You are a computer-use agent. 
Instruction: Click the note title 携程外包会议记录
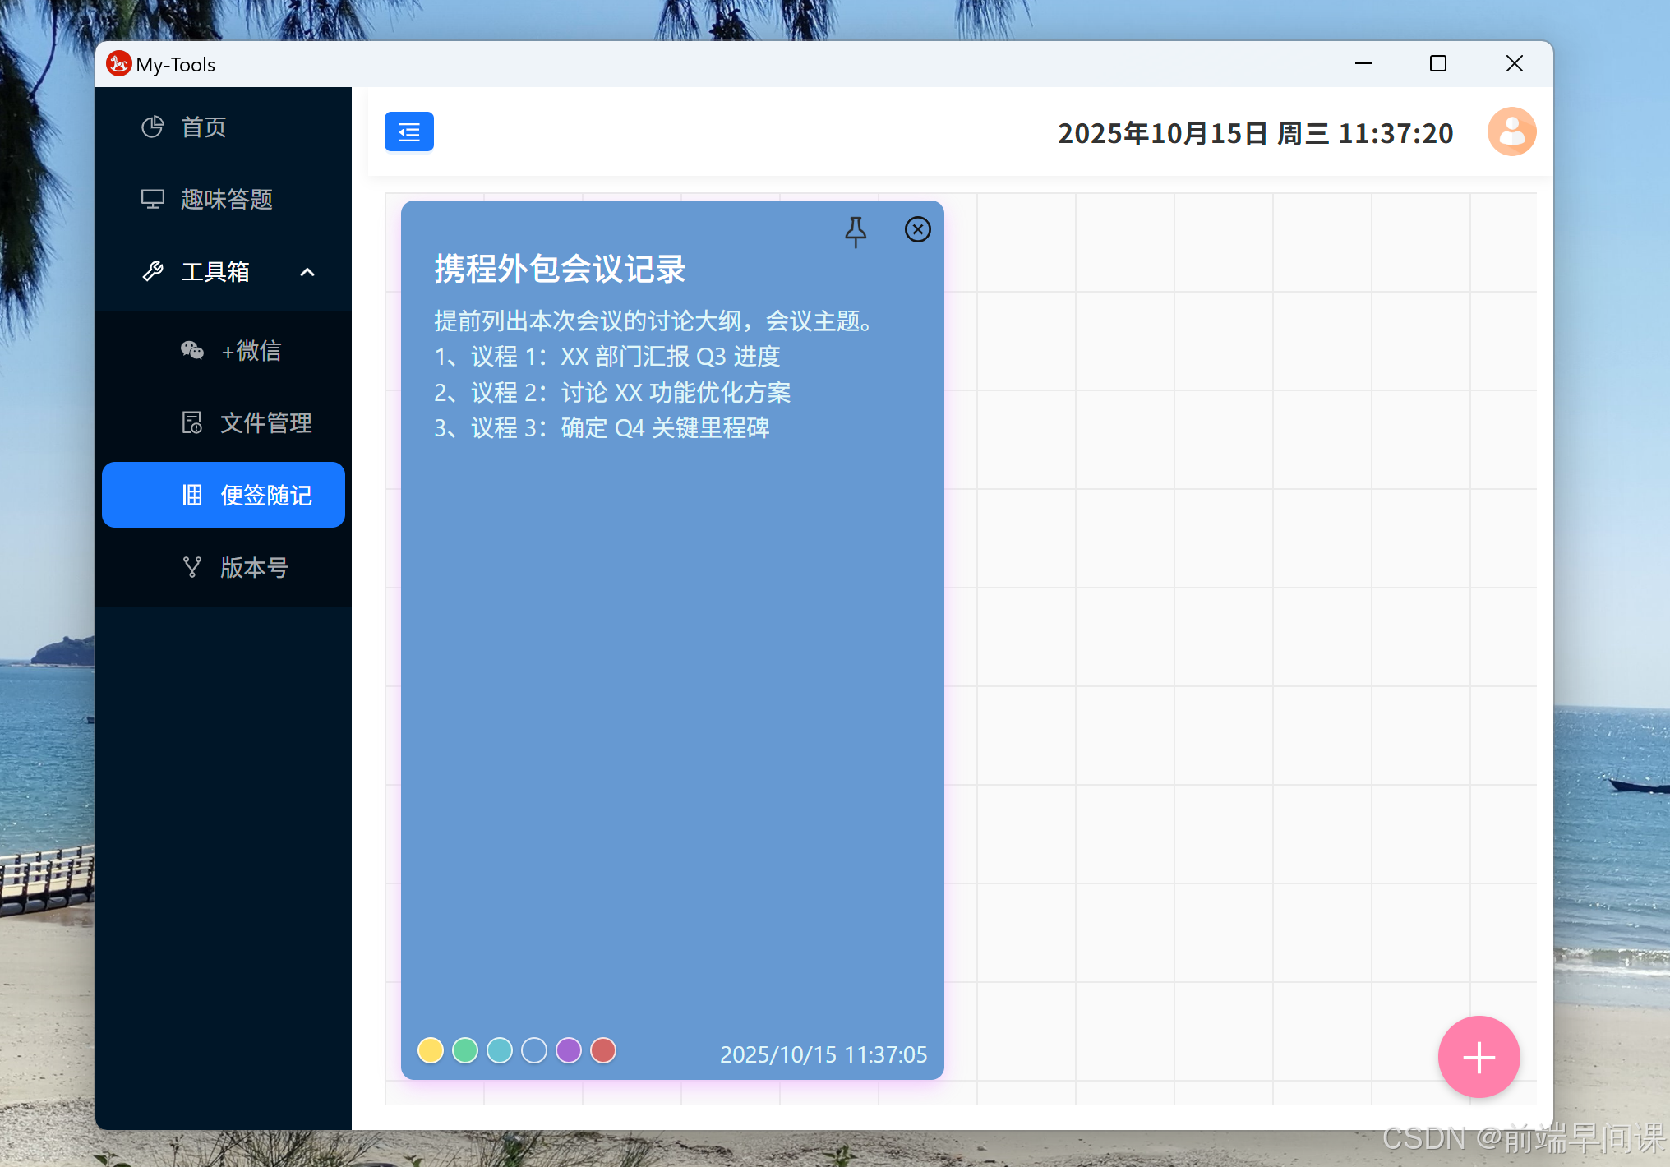click(x=560, y=269)
